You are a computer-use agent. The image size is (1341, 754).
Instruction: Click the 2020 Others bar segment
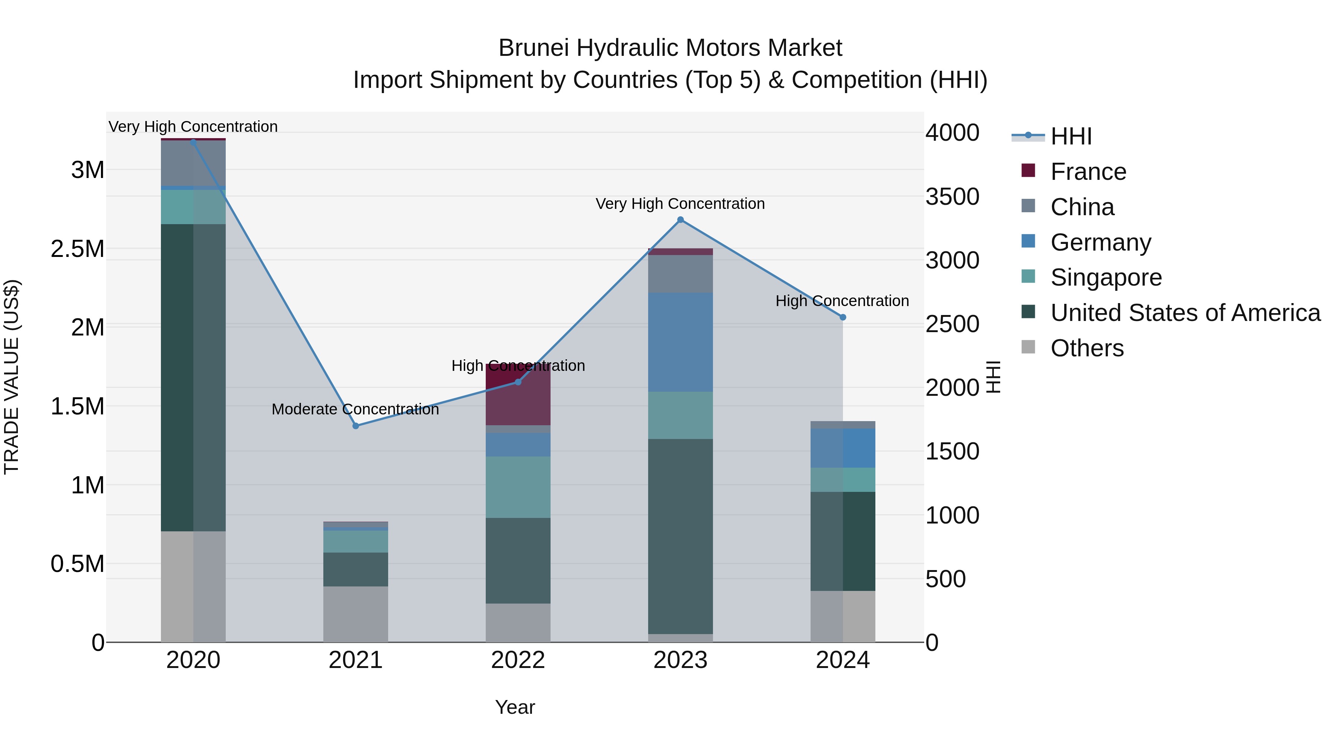pyautogui.click(x=193, y=586)
